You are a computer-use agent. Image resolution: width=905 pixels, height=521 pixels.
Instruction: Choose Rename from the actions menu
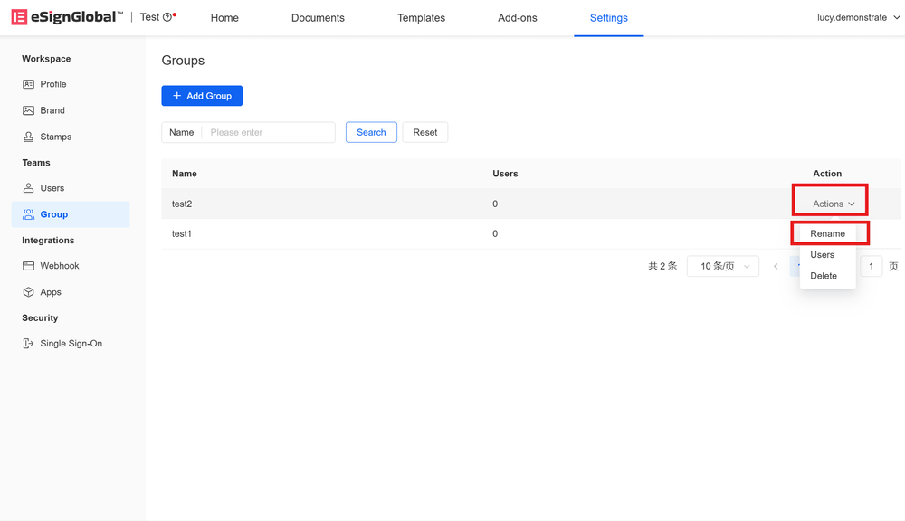click(x=827, y=233)
